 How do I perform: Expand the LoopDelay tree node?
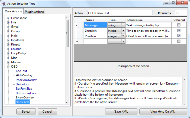(x=8, y=53)
